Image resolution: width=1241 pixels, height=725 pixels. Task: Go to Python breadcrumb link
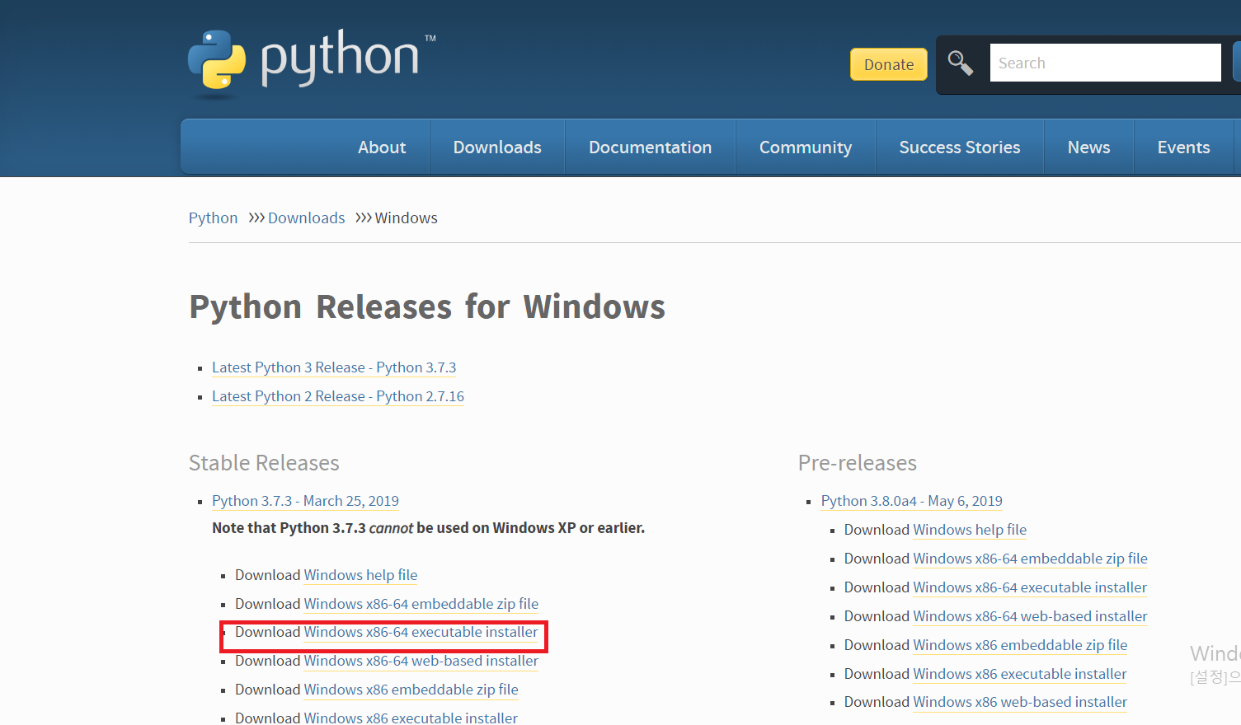click(213, 217)
